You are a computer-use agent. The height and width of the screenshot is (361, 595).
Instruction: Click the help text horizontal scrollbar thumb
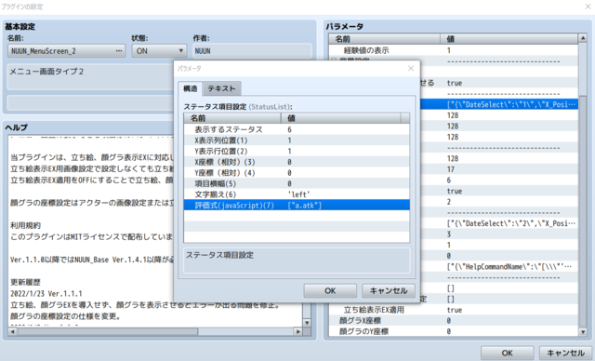[108, 331]
